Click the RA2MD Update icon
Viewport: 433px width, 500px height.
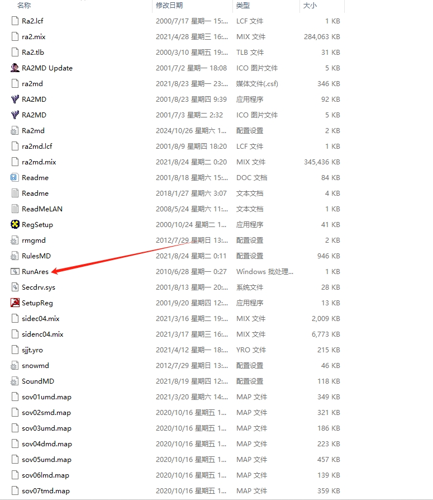coord(15,68)
